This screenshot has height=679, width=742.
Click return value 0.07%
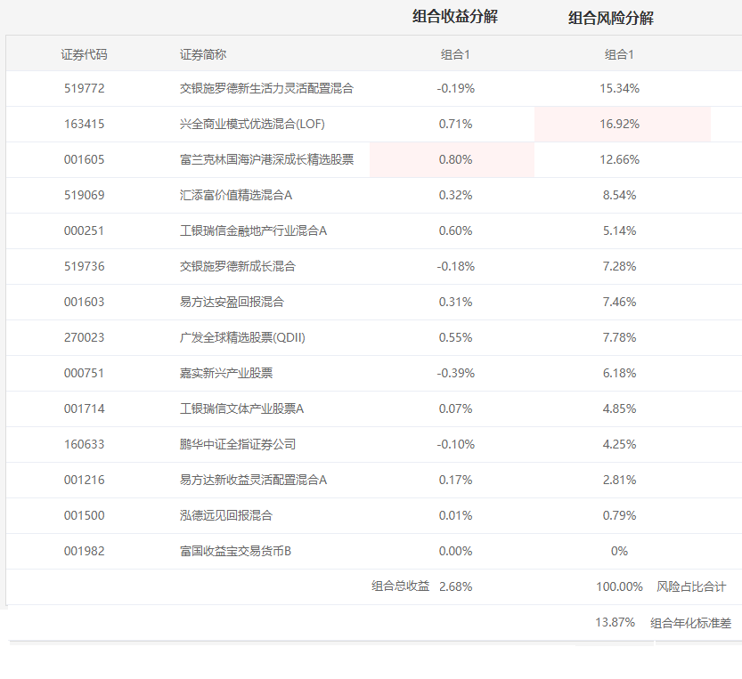click(x=456, y=408)
